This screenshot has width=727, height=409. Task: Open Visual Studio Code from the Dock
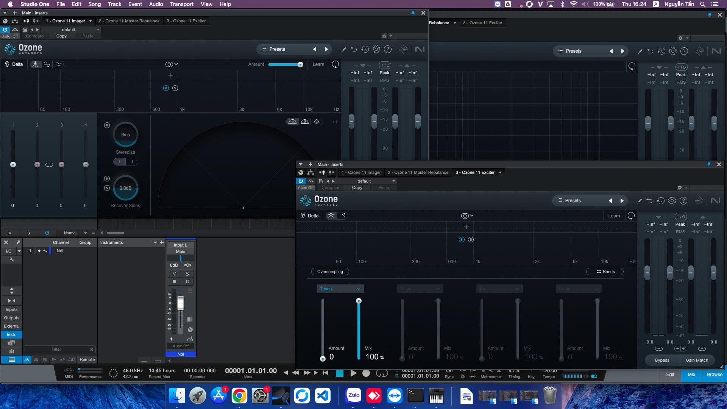(323, 396)
